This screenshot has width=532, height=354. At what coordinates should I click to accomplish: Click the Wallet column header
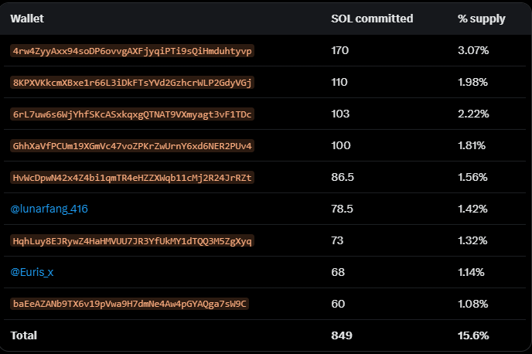pos(27,19)
